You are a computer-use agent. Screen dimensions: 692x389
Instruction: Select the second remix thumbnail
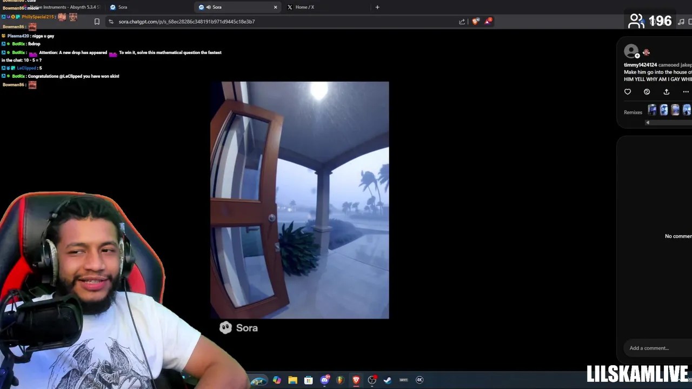[x=664, y=110]
